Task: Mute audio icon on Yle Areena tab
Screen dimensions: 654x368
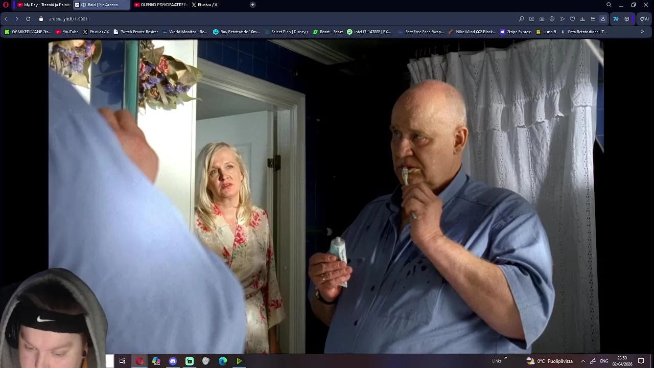Action: (83, 5)
